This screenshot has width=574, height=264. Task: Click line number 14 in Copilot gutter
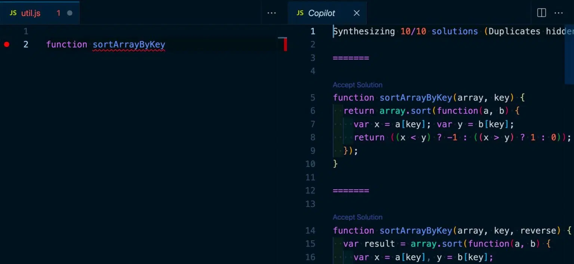(x=310, y=230)
